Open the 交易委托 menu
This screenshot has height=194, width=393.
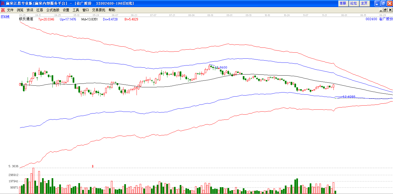pos(99,10)
